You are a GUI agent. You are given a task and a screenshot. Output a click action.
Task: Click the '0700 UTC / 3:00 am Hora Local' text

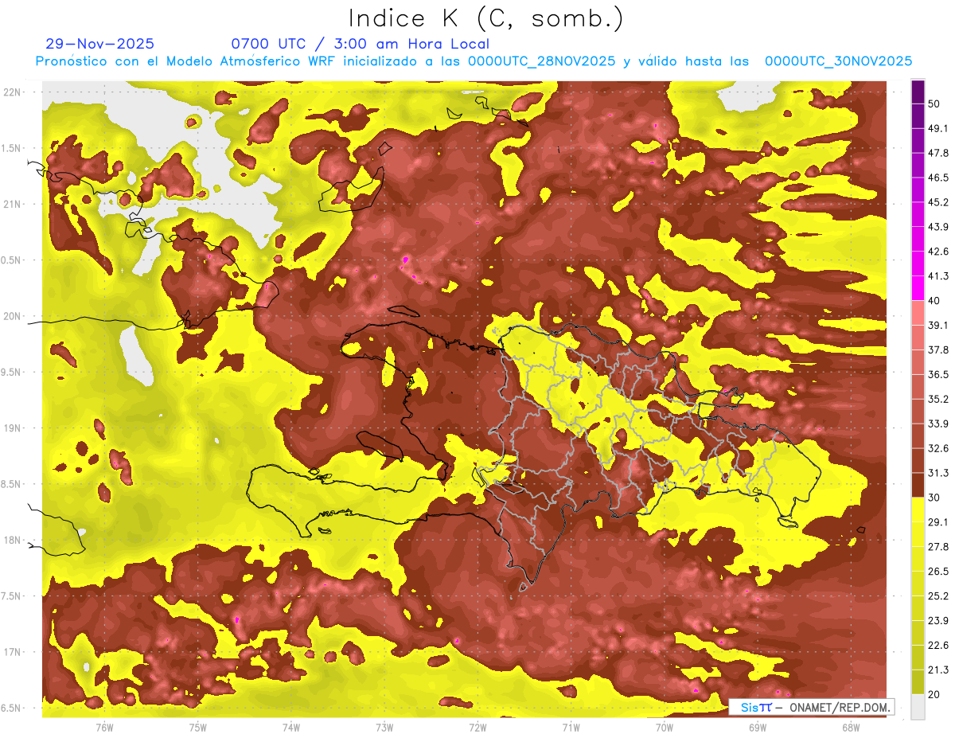click(360, 44)
